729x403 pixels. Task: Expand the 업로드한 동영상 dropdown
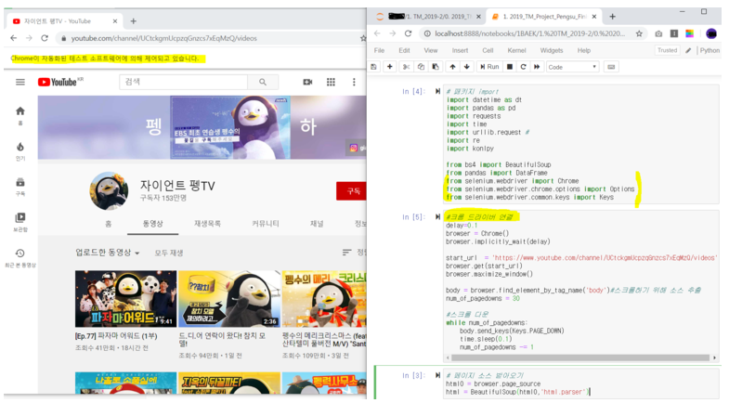pos(108,253)
